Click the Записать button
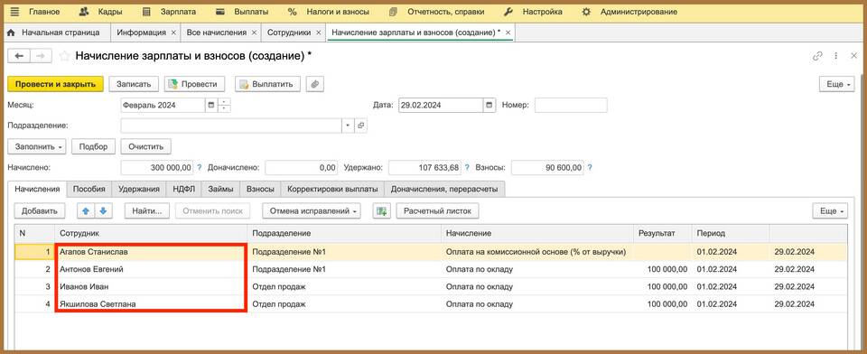867x354 pixels. [x=134, y=84]
